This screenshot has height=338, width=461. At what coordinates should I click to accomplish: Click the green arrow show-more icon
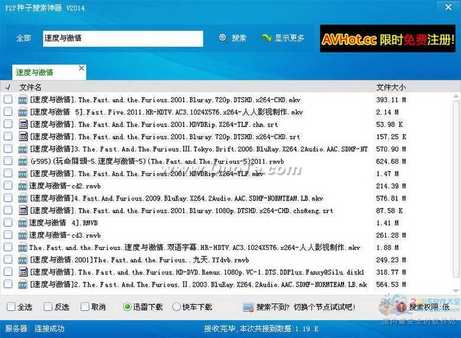coord(266,38)
